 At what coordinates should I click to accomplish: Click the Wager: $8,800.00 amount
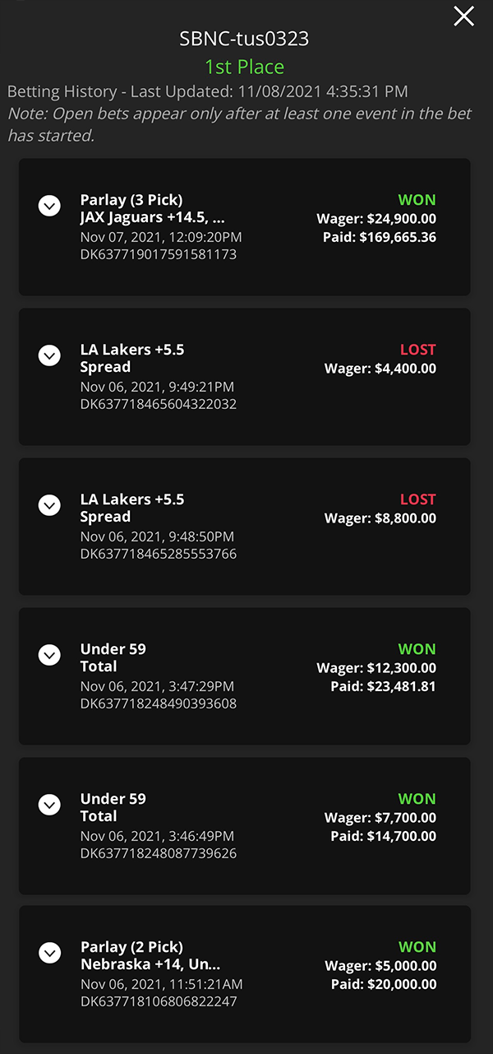(380, 518)
